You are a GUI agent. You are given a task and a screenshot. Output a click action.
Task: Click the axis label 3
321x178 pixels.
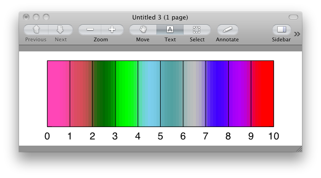(115, 136)
